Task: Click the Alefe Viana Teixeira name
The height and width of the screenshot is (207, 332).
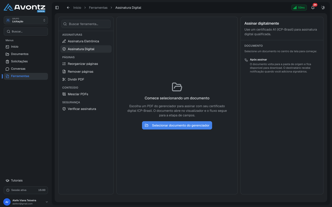Action: [x=24, y=200]
